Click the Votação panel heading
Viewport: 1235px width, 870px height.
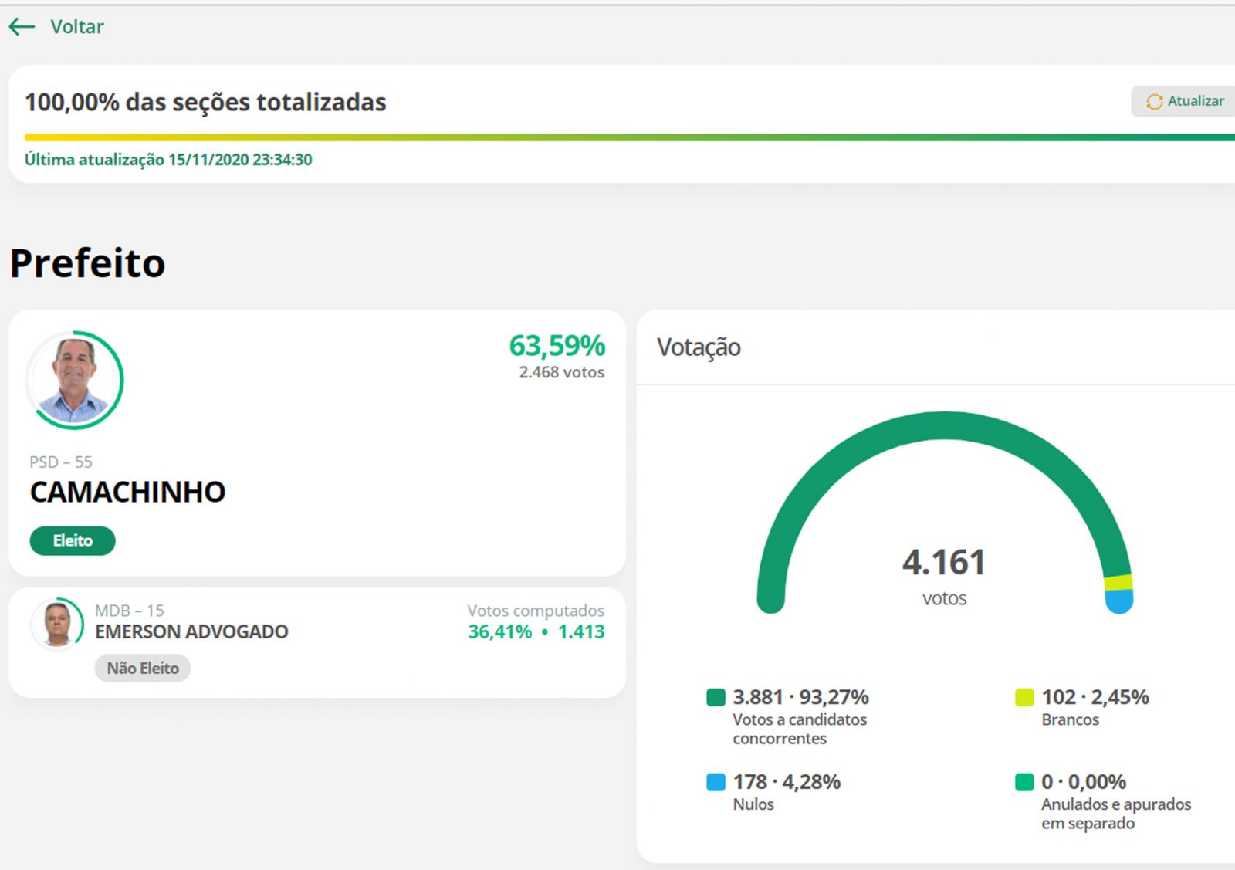pos(699,347)
